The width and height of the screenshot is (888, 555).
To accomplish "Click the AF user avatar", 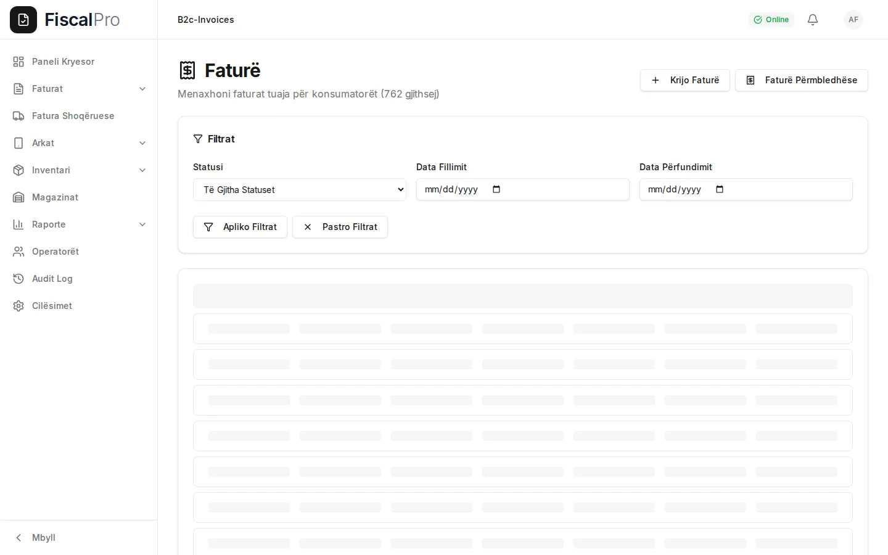I will [853, 20].
